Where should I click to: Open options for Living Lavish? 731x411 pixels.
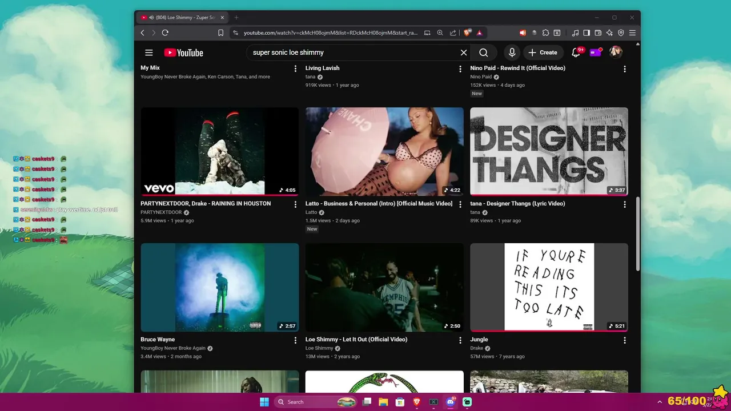tap(460, 68)
